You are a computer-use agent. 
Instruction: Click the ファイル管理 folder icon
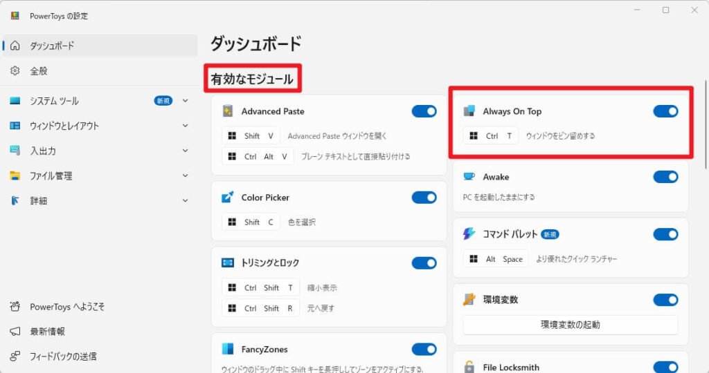(x=15, y=175)
